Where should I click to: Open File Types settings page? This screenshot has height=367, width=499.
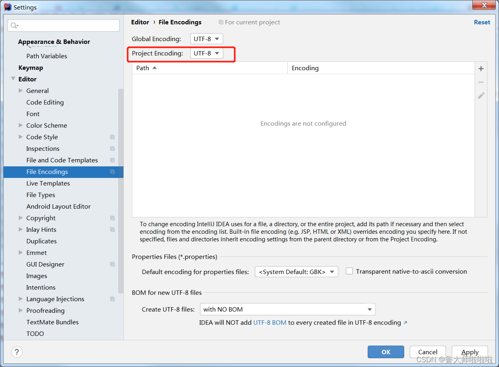tap(41, 195)
